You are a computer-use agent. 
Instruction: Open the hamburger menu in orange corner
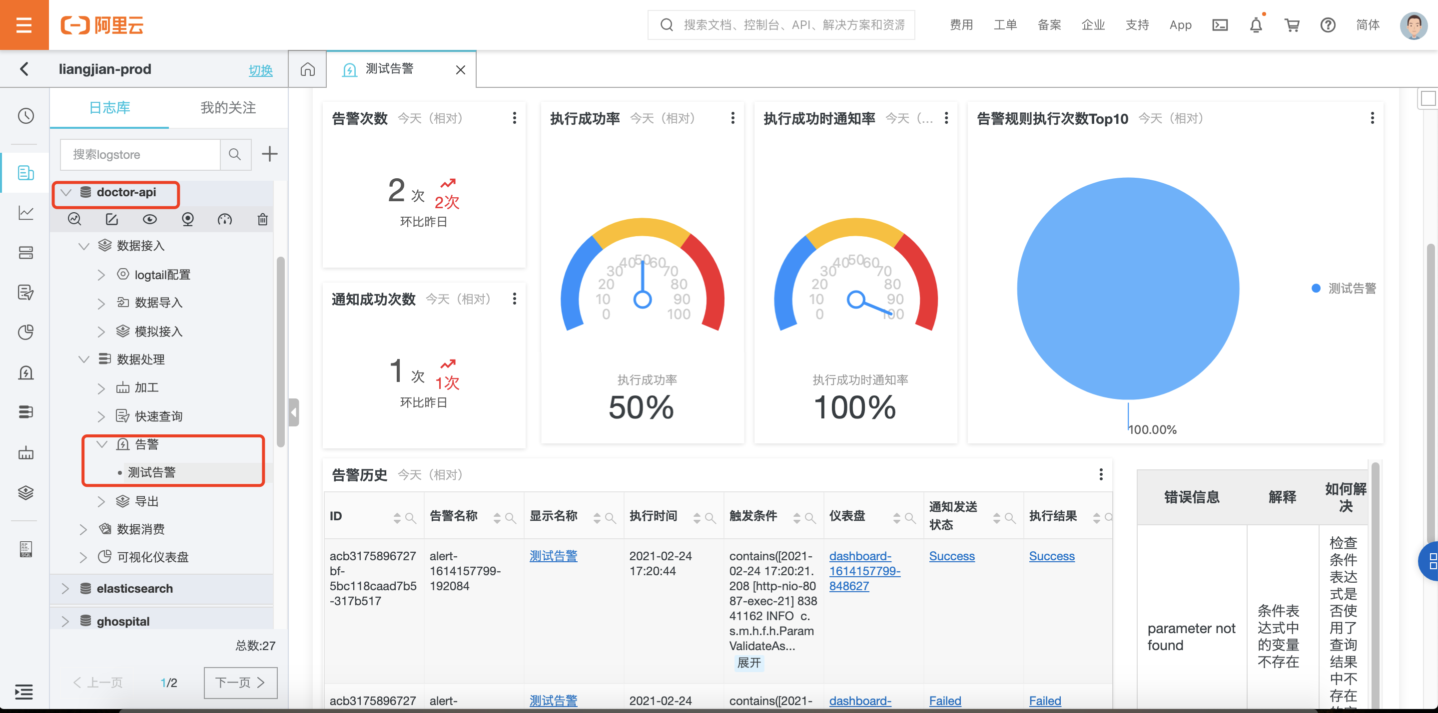coord(24,25)
